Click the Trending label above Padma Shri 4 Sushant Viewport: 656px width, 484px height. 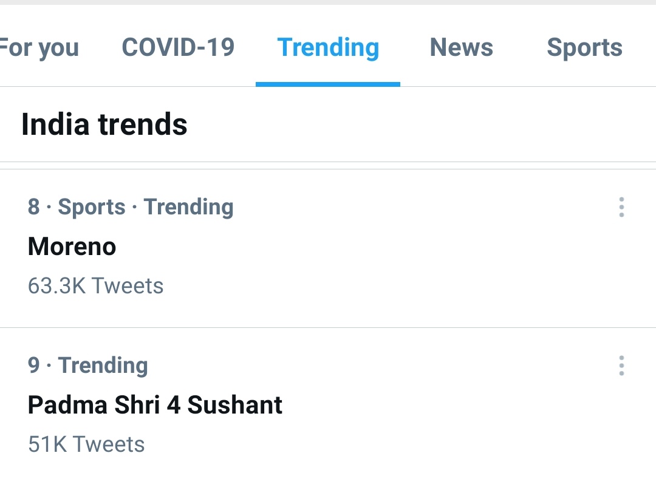point(103,366)
